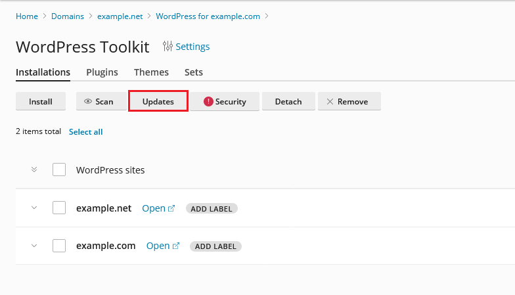Click external link icon beside example.net Open
Screen dimensions: 515x295
171,208
